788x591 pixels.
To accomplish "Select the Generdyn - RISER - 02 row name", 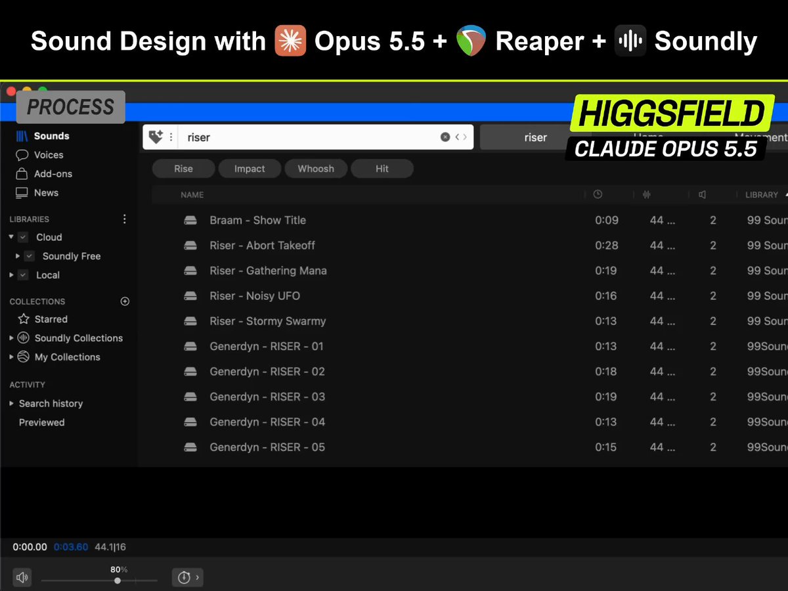I will (267, 372).
